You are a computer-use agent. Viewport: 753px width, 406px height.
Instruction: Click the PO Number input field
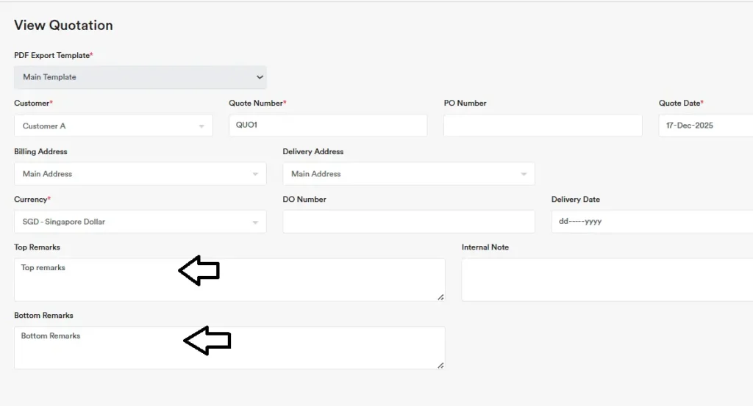(x=543, y=126)
